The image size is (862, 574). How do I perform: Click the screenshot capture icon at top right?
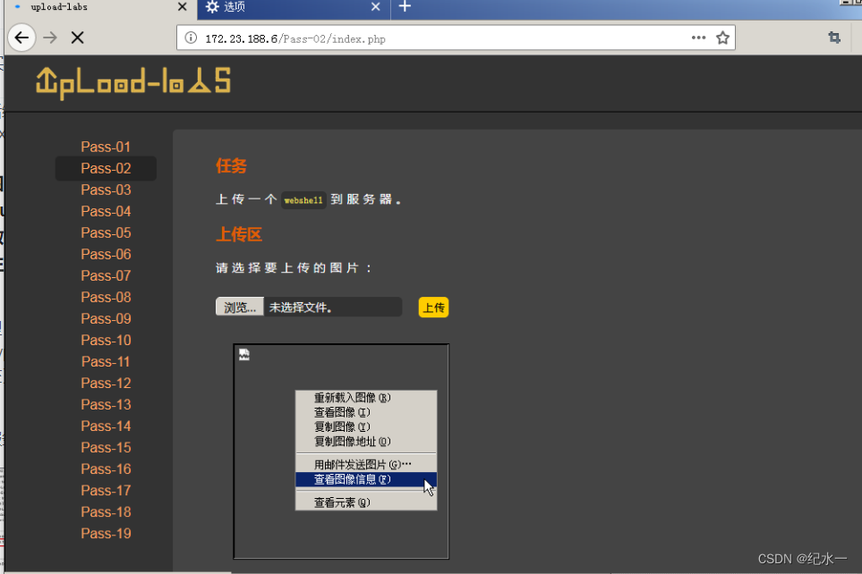tap(834, 37)
